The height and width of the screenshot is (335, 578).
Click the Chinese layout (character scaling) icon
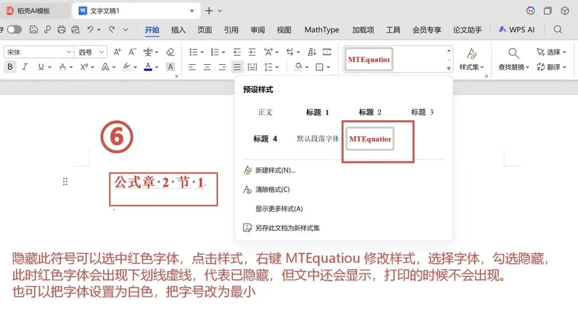tap(268, 52)
